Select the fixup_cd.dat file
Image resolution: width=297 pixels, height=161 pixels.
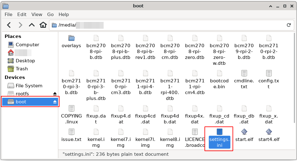click(x=219, y=115)
